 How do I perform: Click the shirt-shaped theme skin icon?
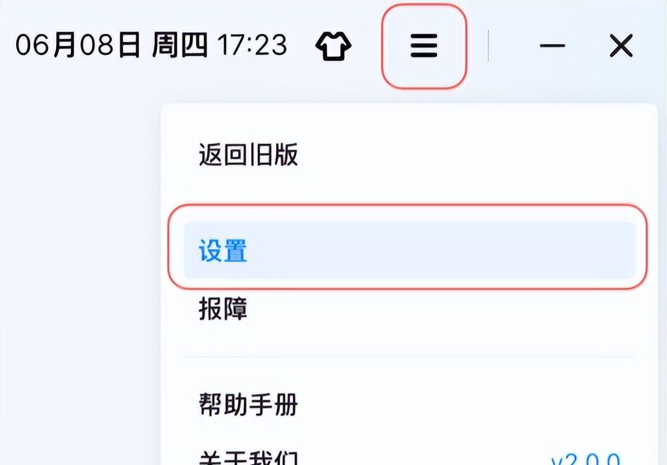[x=336, y=45]
